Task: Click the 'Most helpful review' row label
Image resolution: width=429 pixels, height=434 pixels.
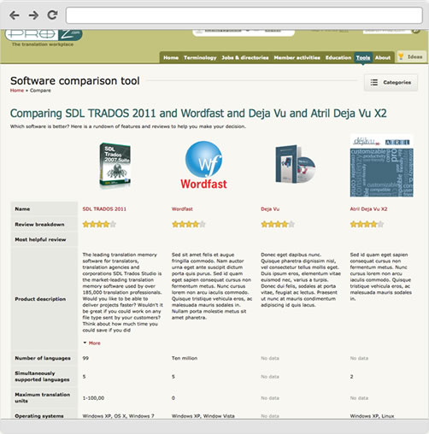Action: [40, 239]
